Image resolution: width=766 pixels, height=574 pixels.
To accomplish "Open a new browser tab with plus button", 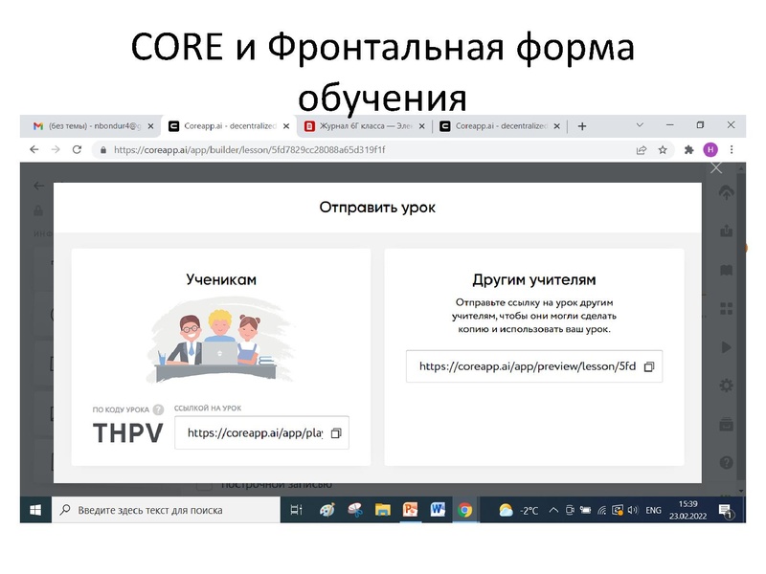I will [x=582, y=125].
